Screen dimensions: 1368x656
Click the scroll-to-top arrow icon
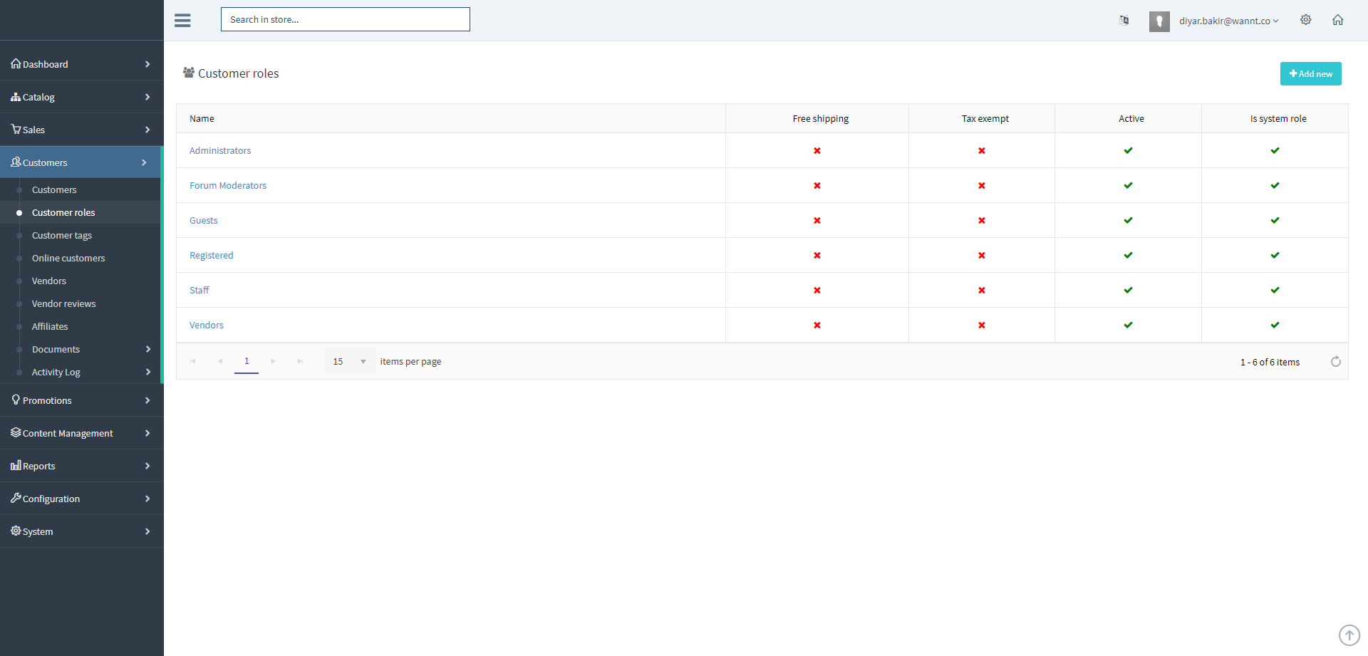point(1349,635)
